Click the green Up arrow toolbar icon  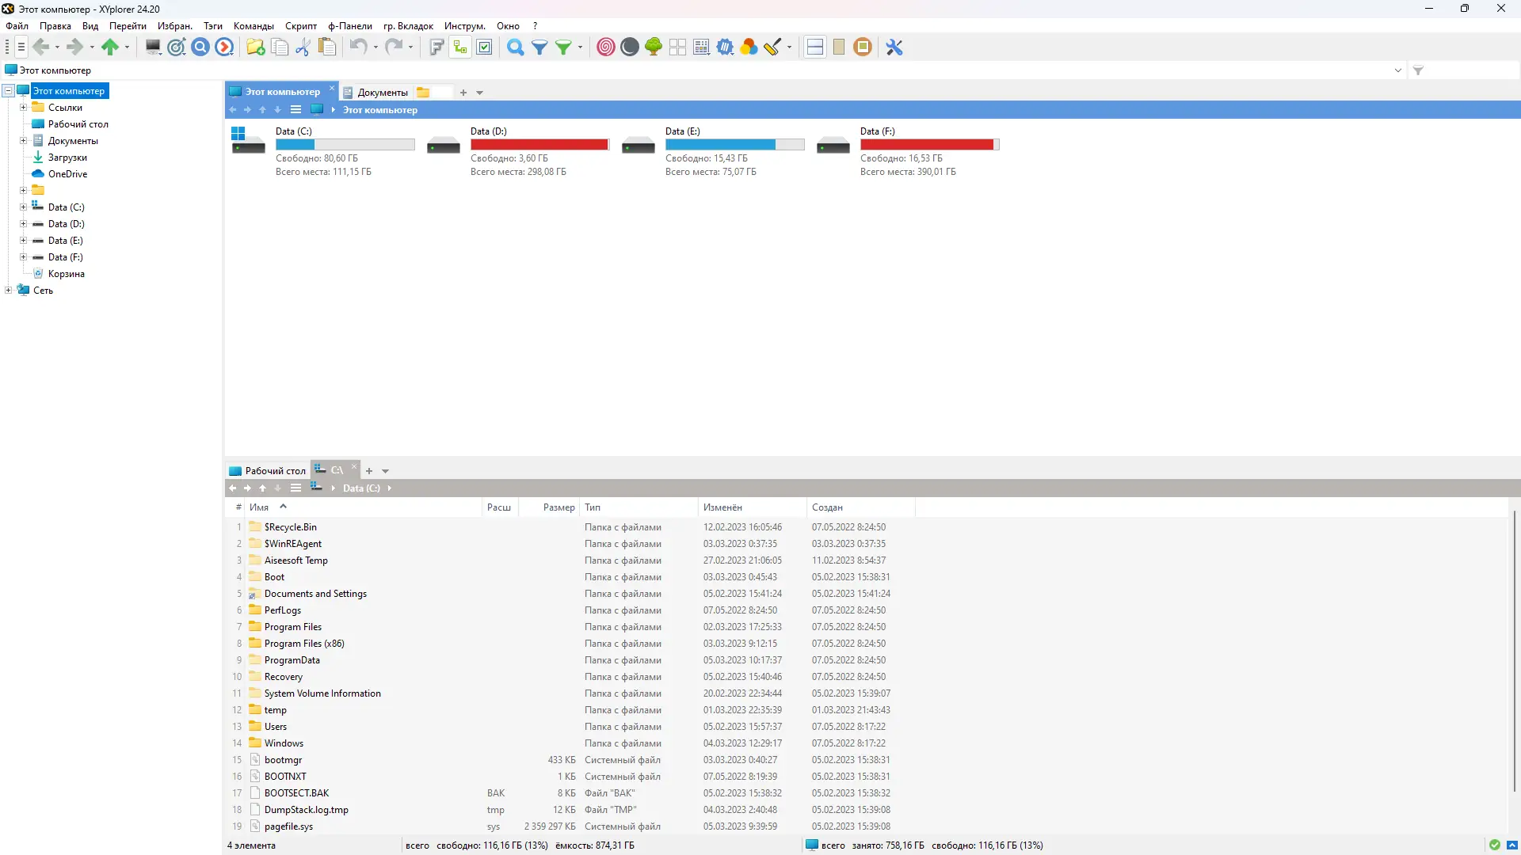(110, 47)
